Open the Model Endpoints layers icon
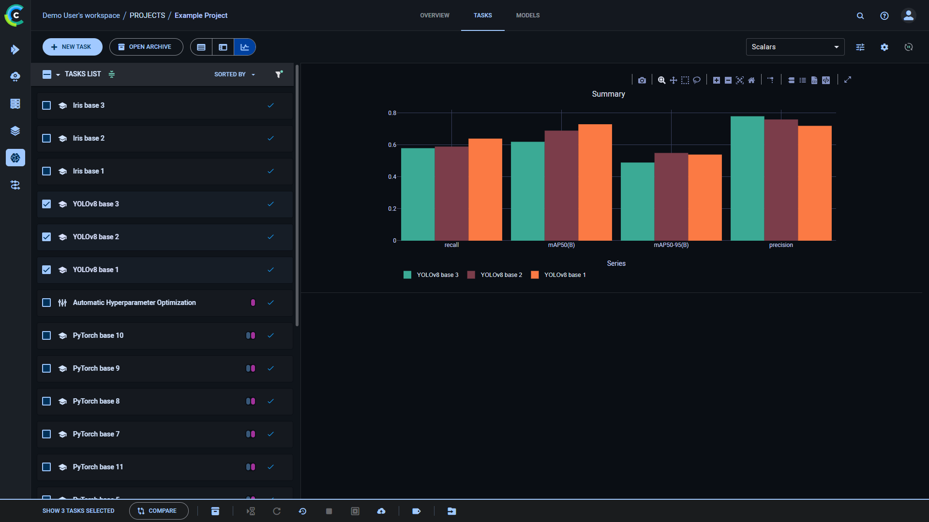The image size is (929, 522). coord(15,130)
